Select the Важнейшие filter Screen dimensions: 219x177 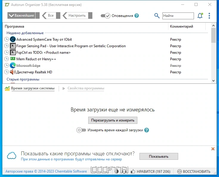pos(24,15)
